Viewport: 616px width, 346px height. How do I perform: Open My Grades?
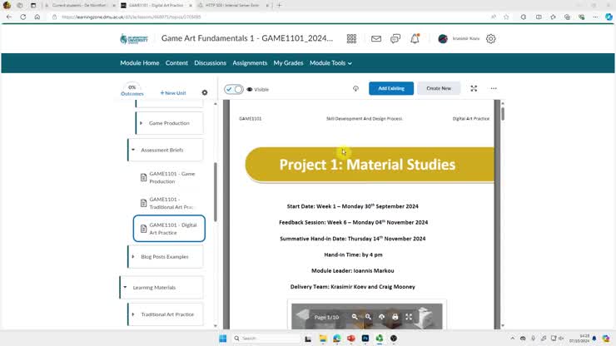coord(288,63)
